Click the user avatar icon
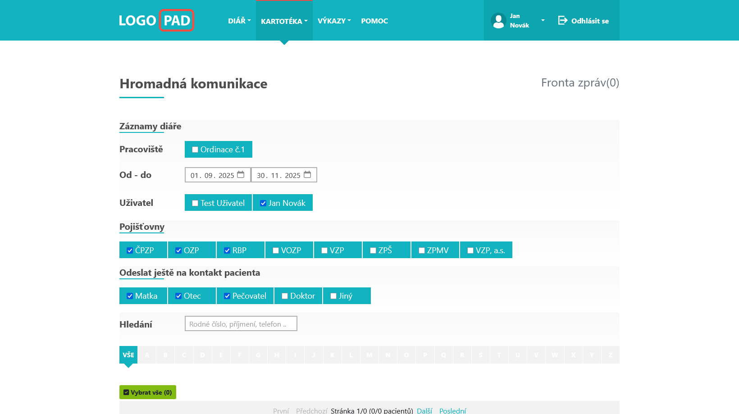 [498, 21]
